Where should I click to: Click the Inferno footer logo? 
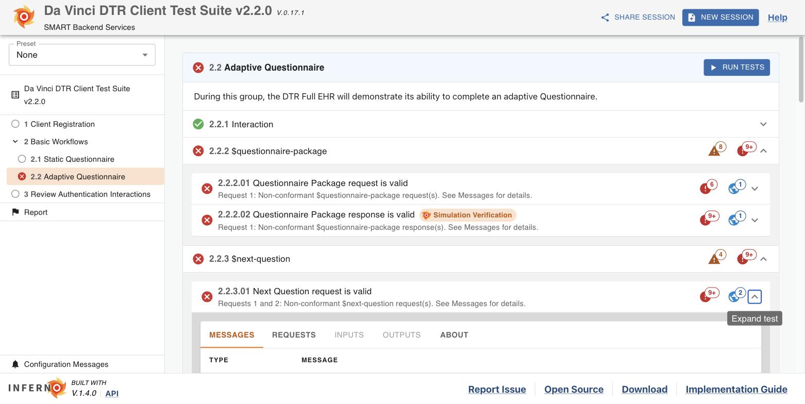tap(38, 388)
